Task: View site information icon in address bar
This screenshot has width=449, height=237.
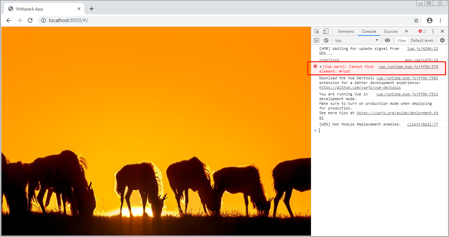Action: point(43,20)
